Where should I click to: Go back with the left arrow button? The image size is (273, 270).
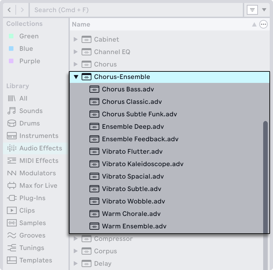coord(9,10)
